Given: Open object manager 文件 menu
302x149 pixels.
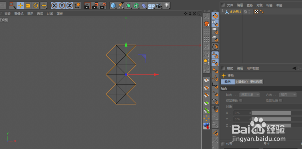Looking at the screenshot, I should (230, 5).
